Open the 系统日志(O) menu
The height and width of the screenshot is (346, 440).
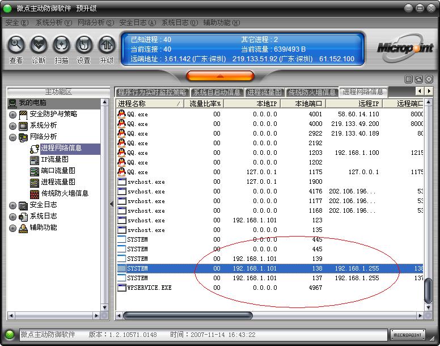(x=180, y=23)
